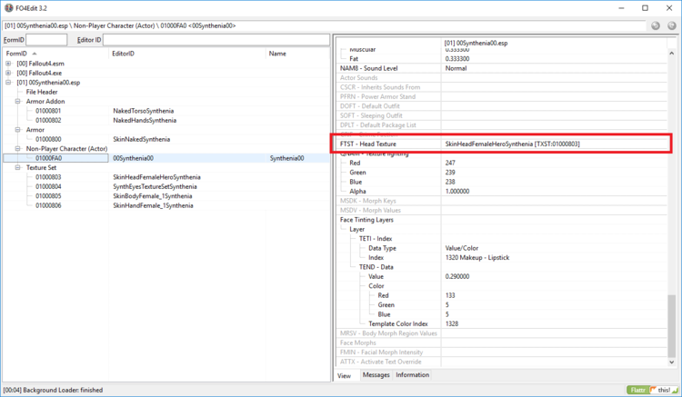Click the texture lighting Blue value 238
The height and width of the screenshot is (397, 682).
(450, 182)
